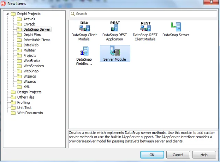Click the Server Module description text

click(142, 137)
